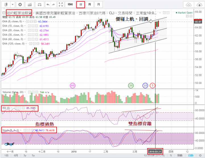Viewport: 205px width, 158px height.
Task: Open the candlestick chart style button
Action: 6,5
